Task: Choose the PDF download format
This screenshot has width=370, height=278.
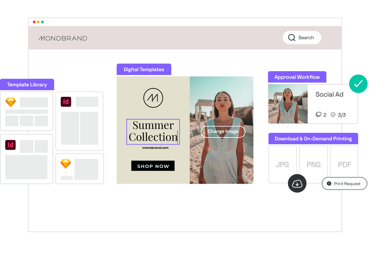Action: [x=344, y=165]
